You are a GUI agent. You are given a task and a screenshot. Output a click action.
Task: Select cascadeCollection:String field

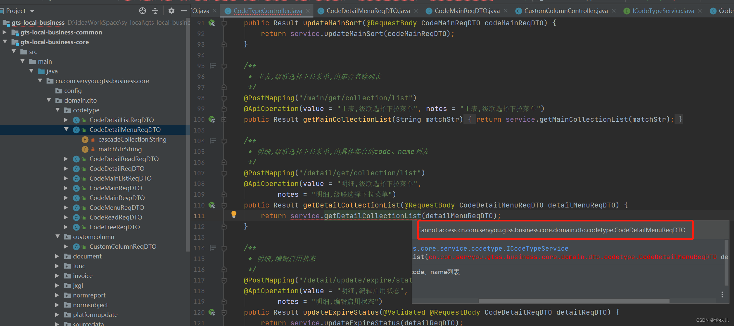coord(132,139)
